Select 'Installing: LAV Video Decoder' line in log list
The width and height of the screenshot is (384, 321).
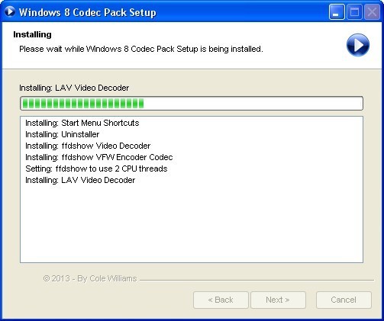(80, 180)
